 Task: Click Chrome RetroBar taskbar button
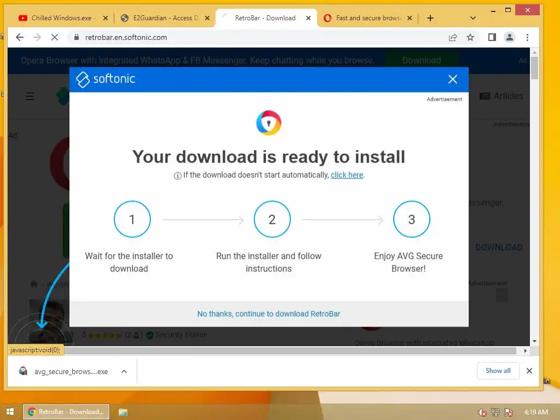click(66, 412)
